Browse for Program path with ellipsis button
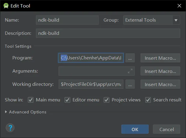 pos(130,58)
